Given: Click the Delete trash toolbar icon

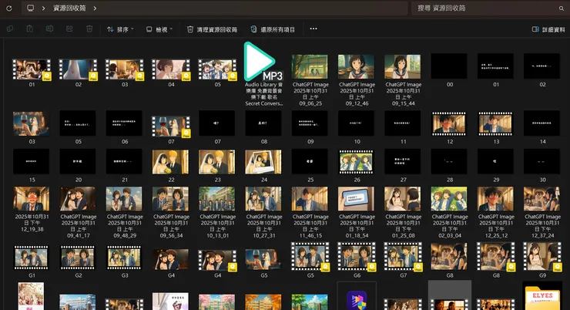Looking at the screenshot, I should point(89,29).
